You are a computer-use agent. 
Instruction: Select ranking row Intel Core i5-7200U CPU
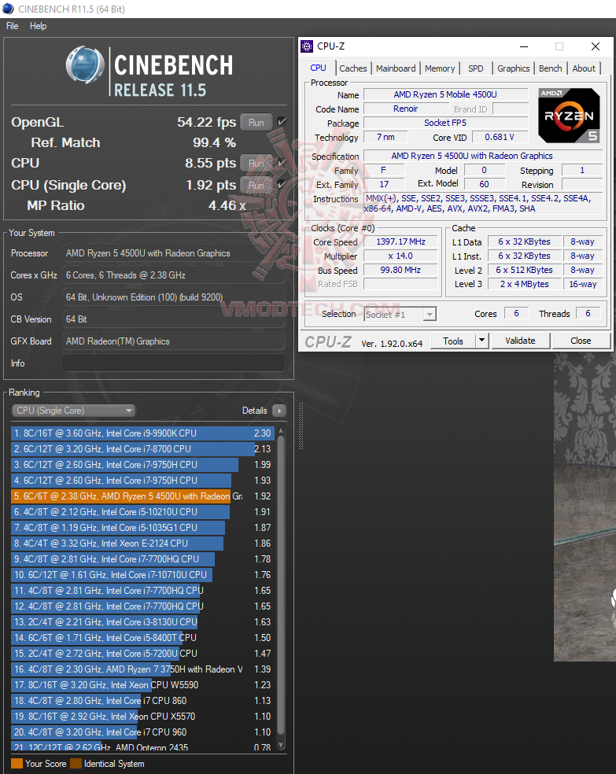coord(142,654)
